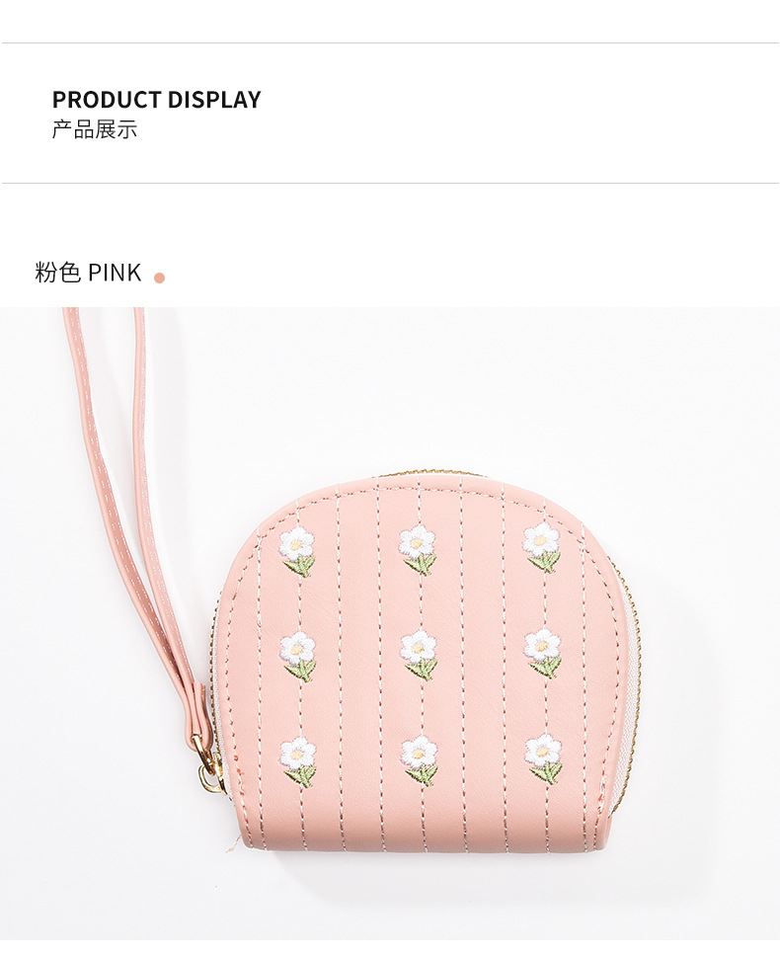Click the top-right embroidered flower
This screenshot has width=780, height=955.
click(x=542, y=546)
